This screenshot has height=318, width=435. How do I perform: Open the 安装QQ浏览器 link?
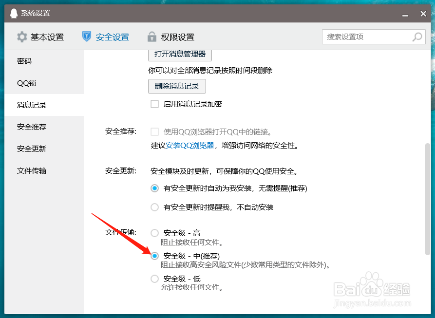[x=190, y=145]
